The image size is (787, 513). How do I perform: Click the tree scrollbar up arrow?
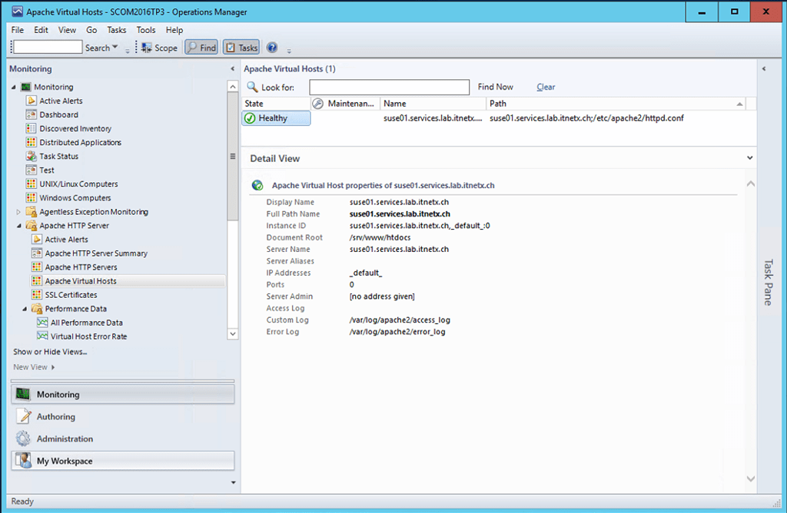click(233, 86)
